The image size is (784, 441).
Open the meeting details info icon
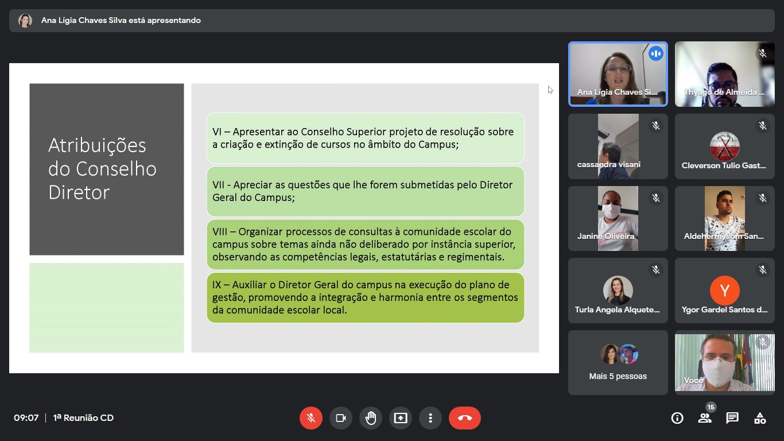[x=677, y=418]
